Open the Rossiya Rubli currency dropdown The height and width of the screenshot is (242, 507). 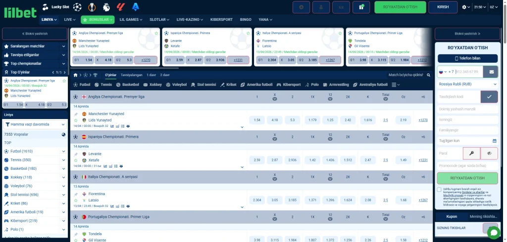point(467,84)
